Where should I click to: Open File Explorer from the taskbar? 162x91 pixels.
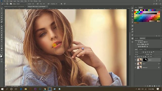point(26,89)
